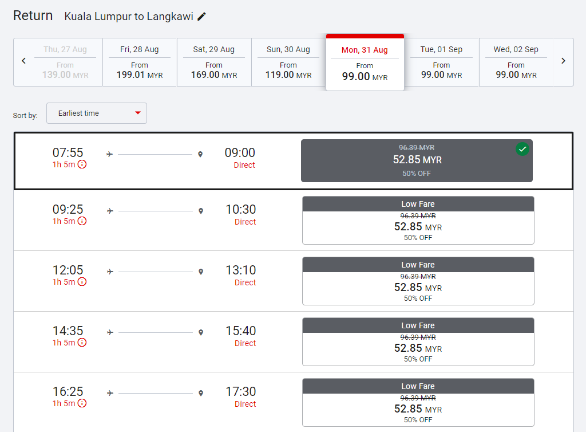Click the Sat, 29 Aug date tab
The image size is (586, 432).
(x=214, y=62)
